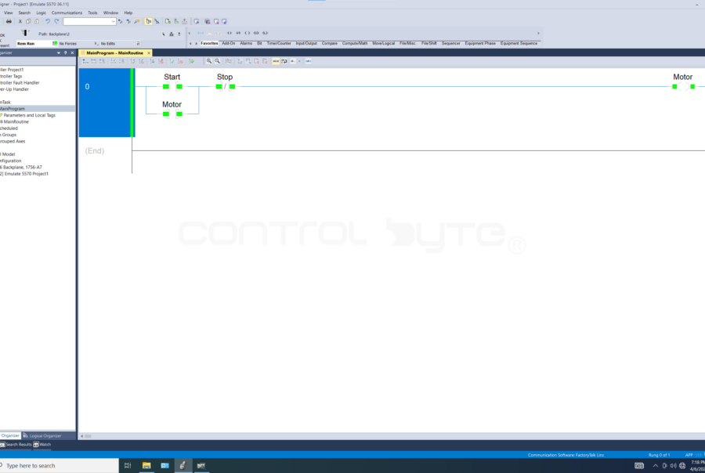Viewport: 705px width, 473px height.
Task: Click the Paste icon in the toolbar
Action: click(37, 21)
